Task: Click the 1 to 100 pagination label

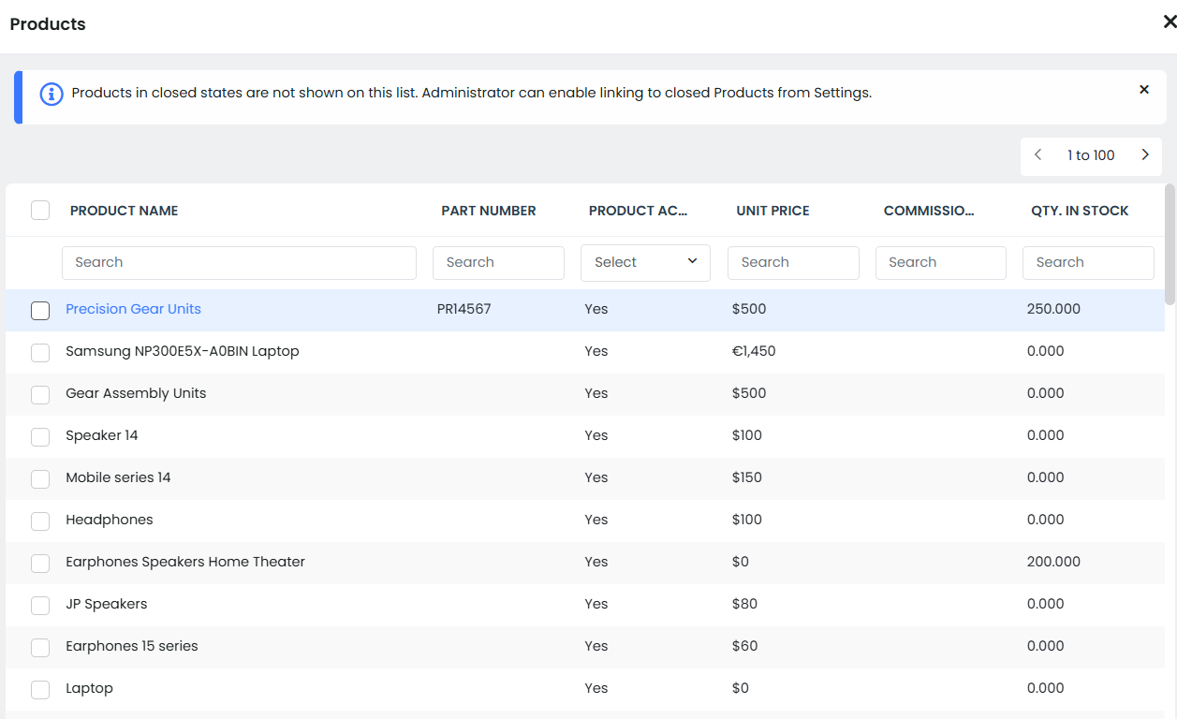Action: (1091, 155)
